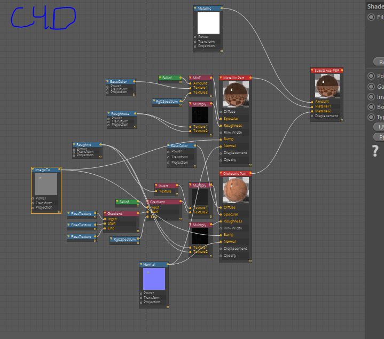Collapse the Normal node triangle
The image size is (384, 339).
point(141,264)
